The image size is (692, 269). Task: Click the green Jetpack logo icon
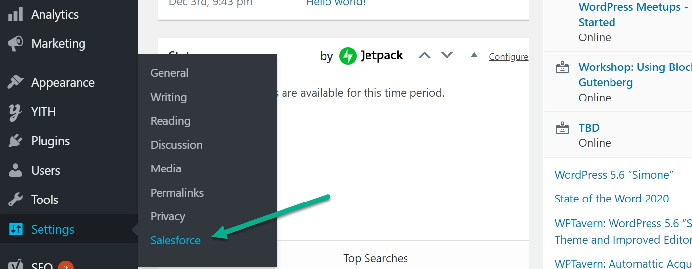click(x=348, y=56)
